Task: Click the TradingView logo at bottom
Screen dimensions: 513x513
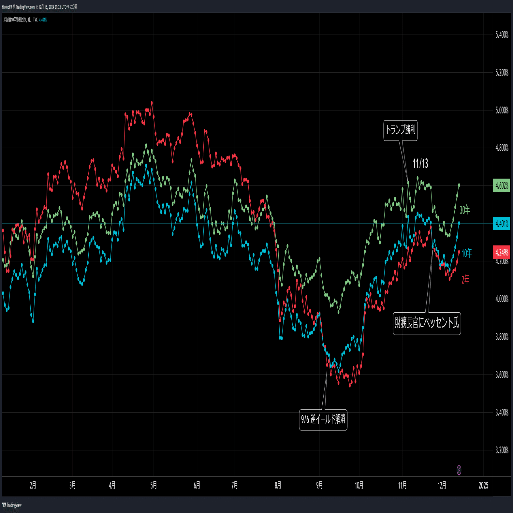Action: (x=12, y=505)
